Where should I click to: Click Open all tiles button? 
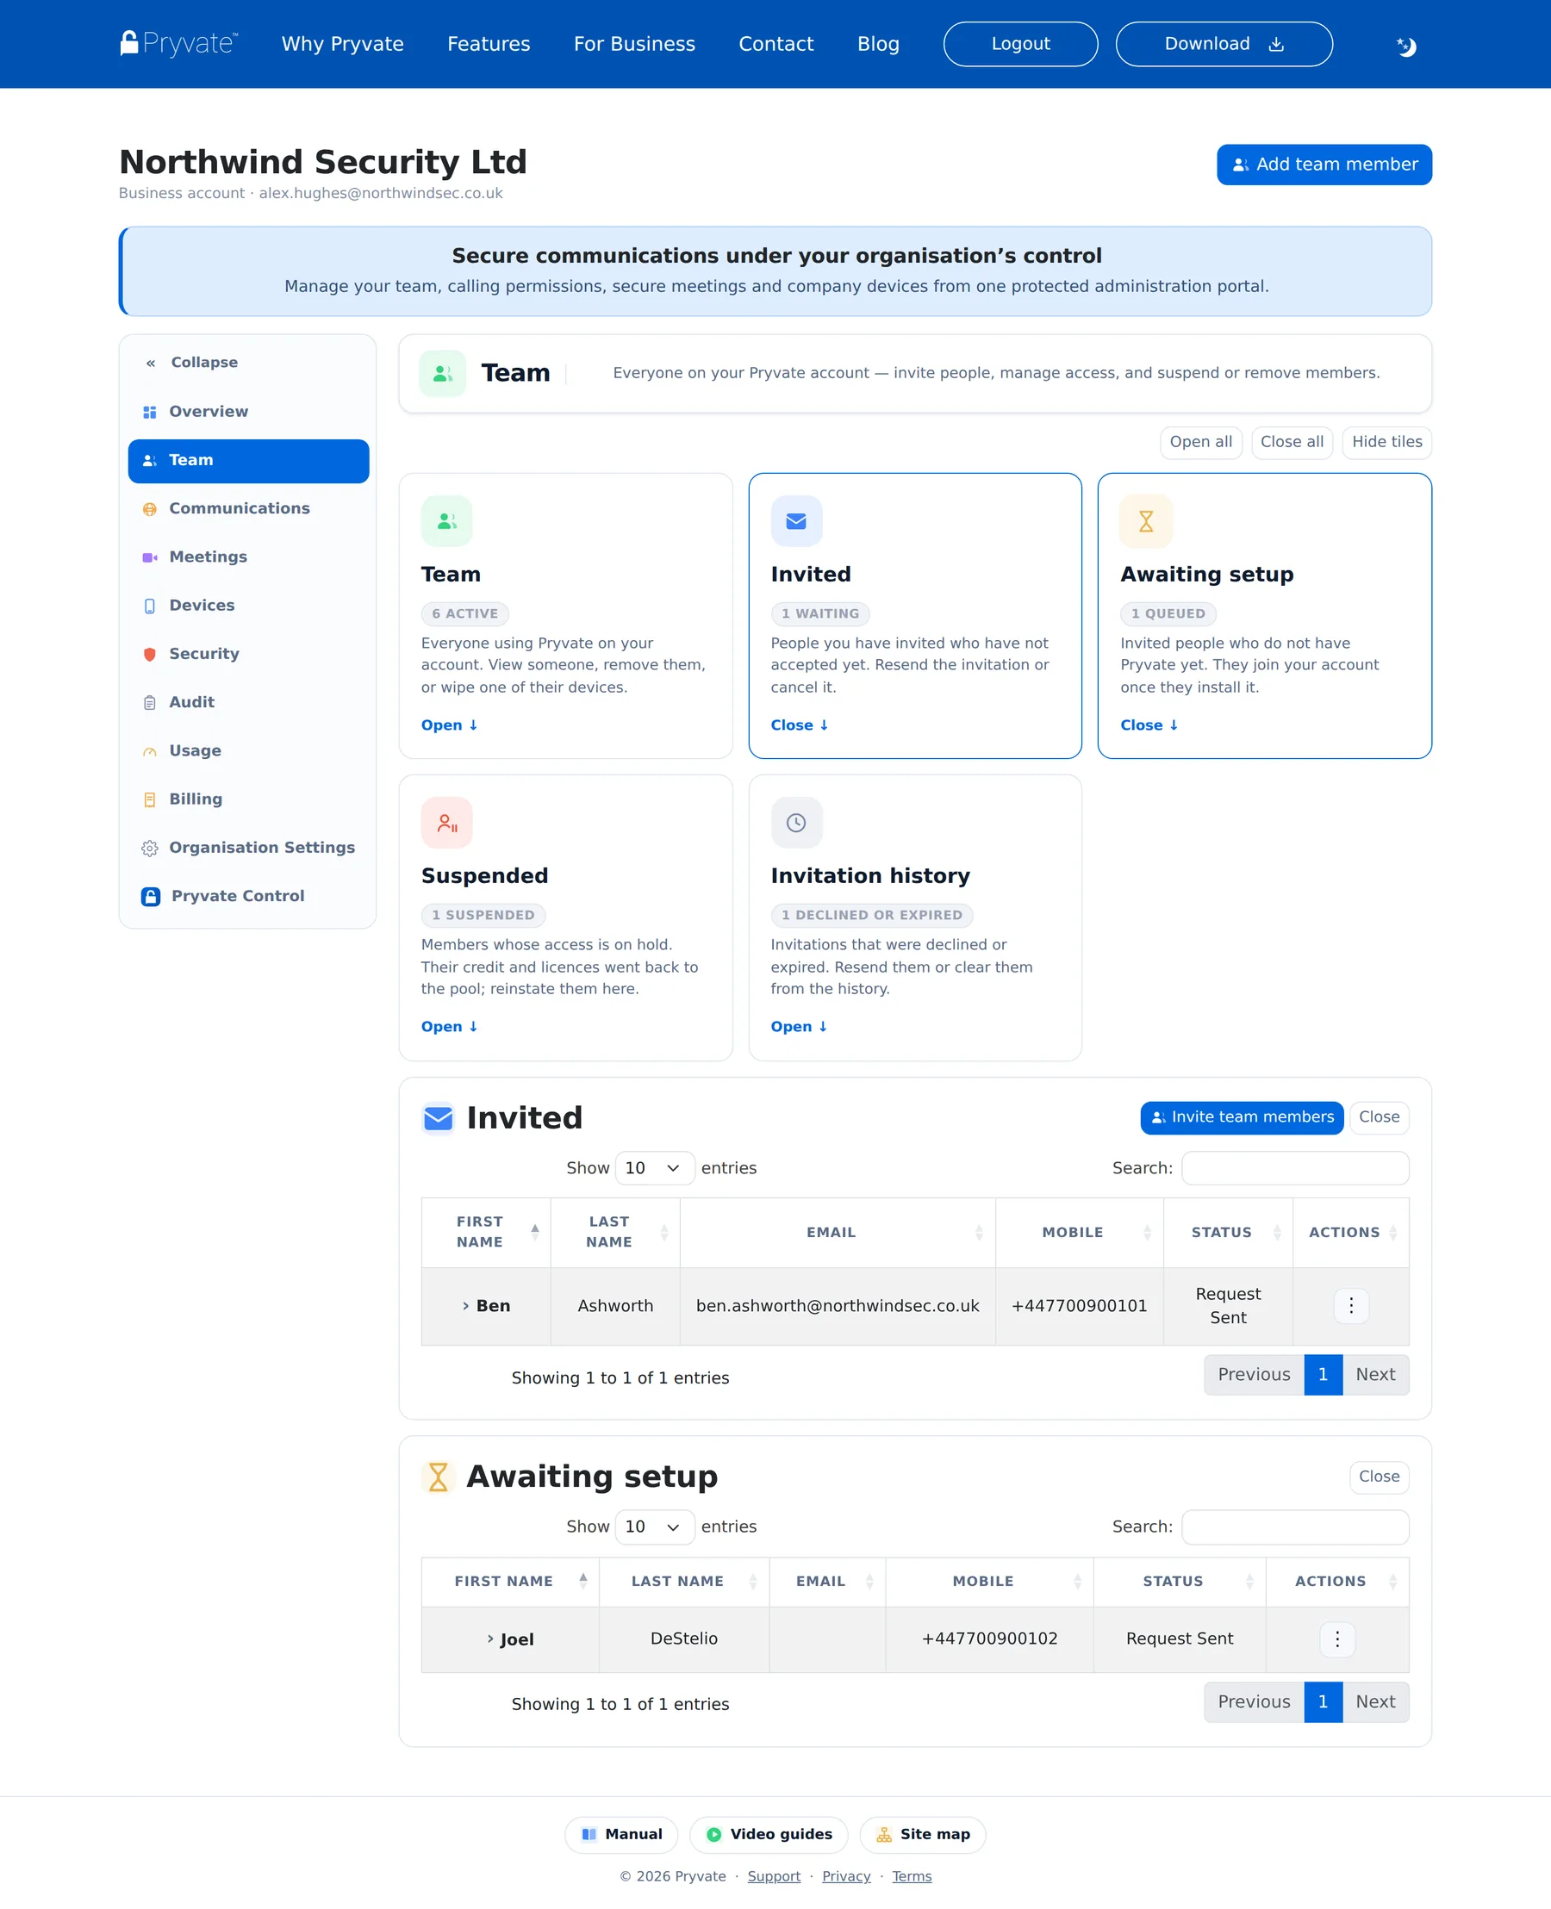tap(1201, 442)
